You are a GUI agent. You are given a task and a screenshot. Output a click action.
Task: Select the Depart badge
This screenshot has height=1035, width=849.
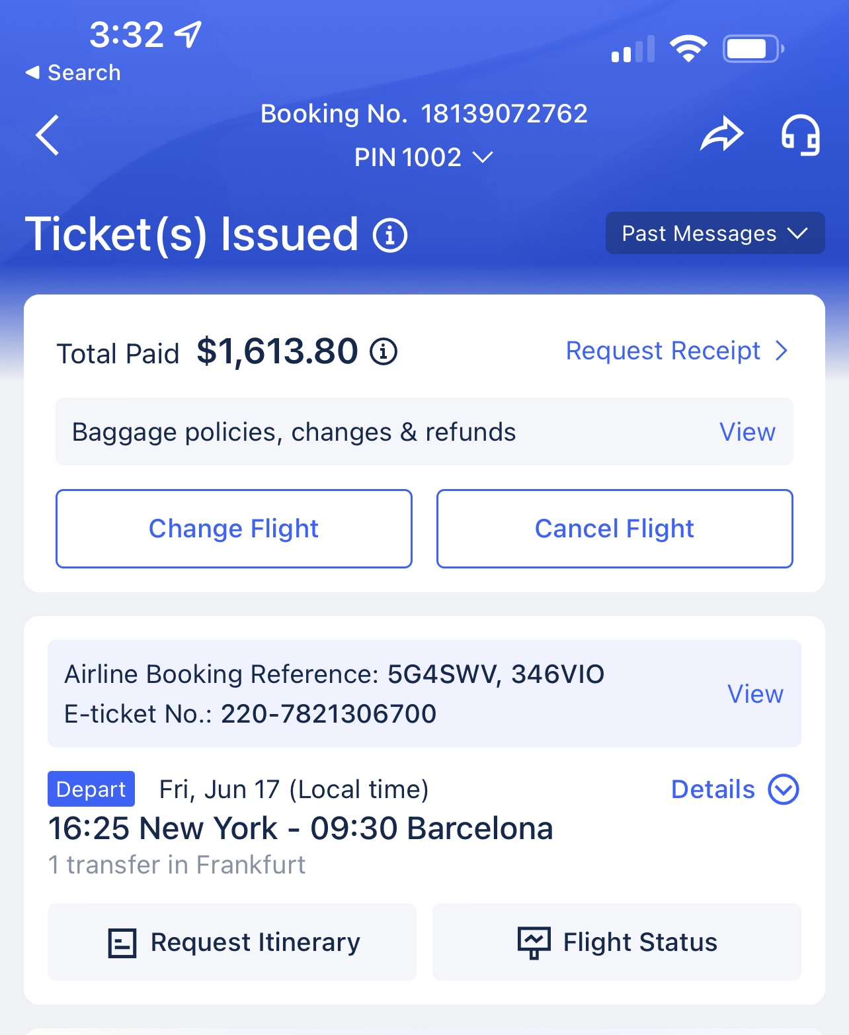(91, 789)
